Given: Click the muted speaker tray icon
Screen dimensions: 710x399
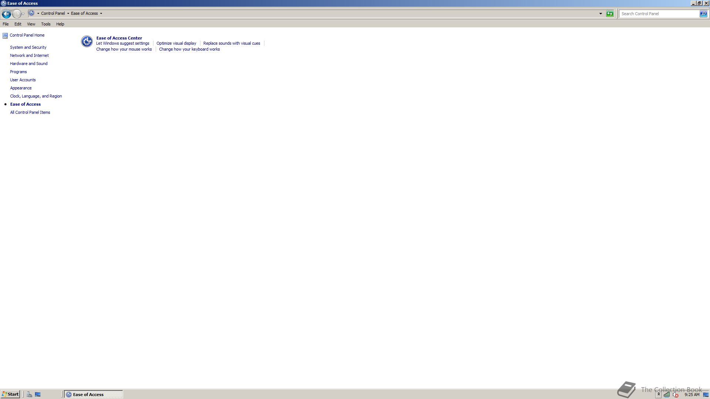Looking at the screenshot, I should [x=675, y=394].
